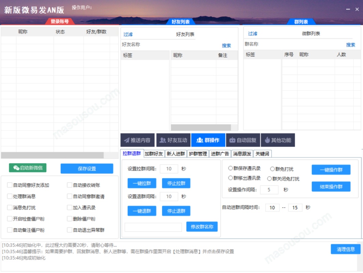Enable 自动接收转账 checkbox
Screen dimensions: 363x273
pyautogui.click(x=69, y=185)
